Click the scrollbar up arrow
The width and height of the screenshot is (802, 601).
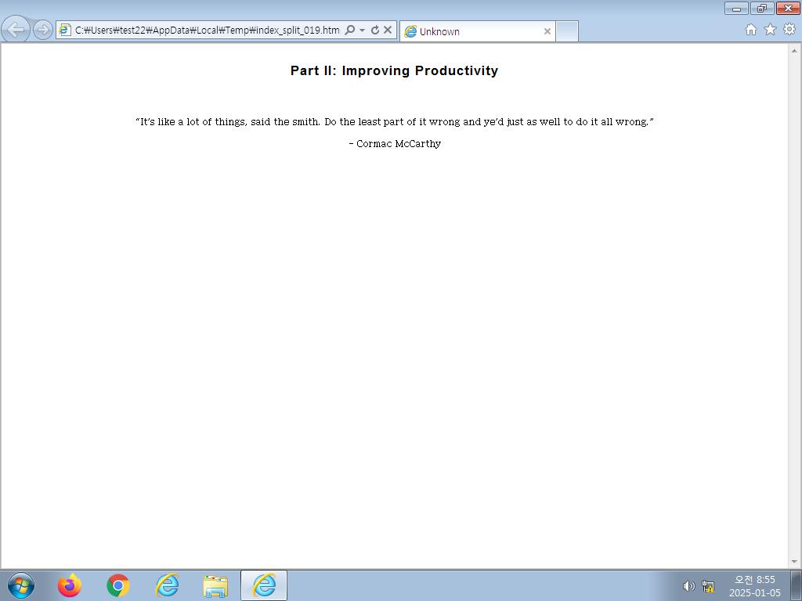pyautogui.click(x=794, y=51)
